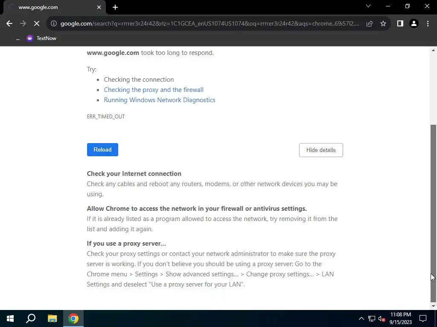Go back to the previous page

9,24
